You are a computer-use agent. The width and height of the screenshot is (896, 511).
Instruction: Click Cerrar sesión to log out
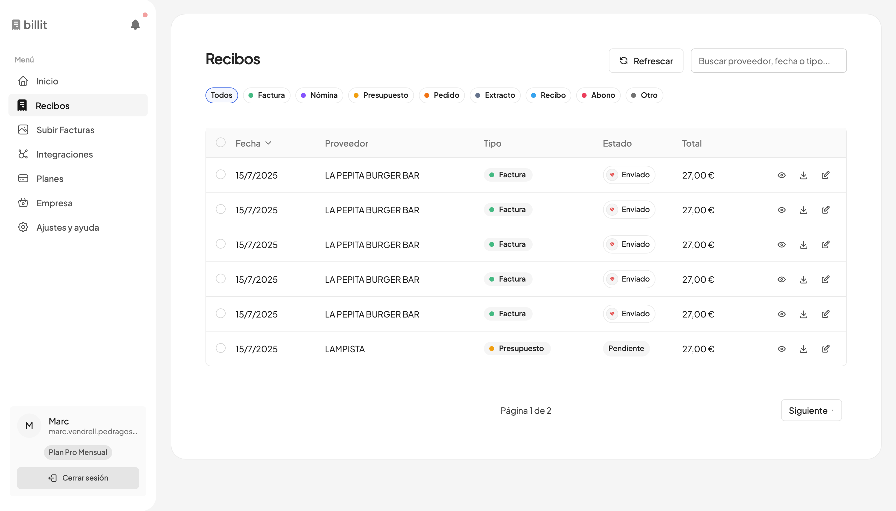(78, 478)
